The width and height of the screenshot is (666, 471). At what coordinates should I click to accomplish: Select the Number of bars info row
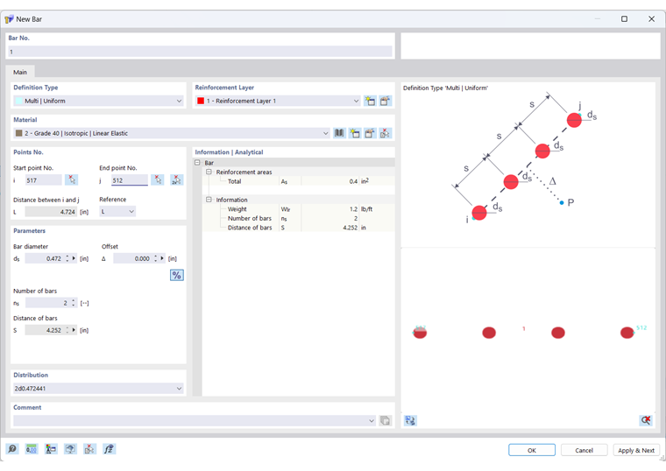tap(299, 219)
